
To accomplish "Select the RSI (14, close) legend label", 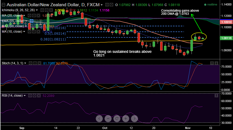I will 12,95.
